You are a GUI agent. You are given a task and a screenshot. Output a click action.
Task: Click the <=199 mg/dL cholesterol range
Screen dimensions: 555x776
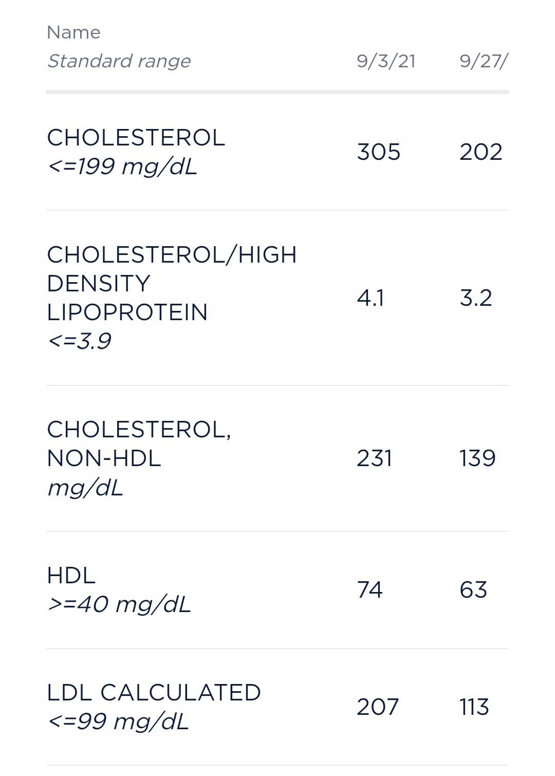[x=122, y=167]
